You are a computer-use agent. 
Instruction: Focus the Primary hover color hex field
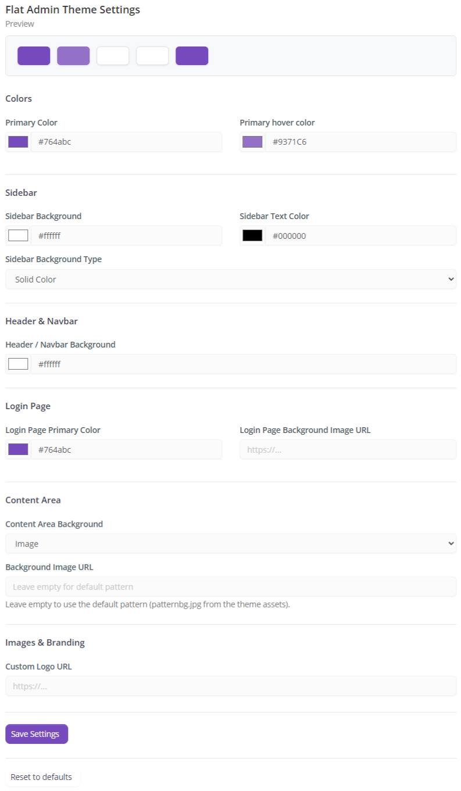(x=361, y=142)
